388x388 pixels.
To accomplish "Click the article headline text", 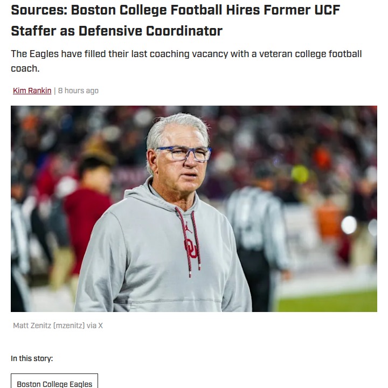I will (175, 20).
